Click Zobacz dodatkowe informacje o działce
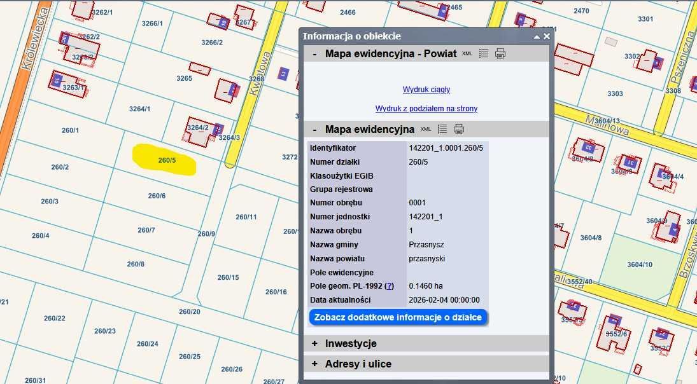 pyautogui.click(x=397, y=316)
